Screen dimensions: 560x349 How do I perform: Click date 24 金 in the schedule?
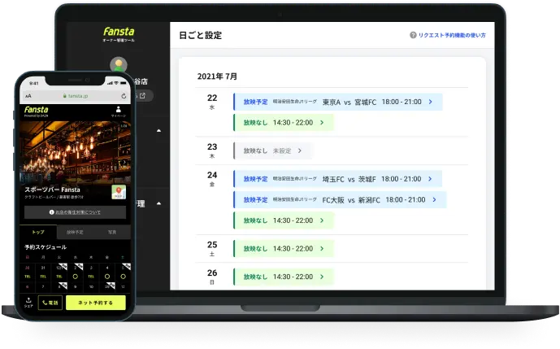pyautogui.click(x=212, y=178)
